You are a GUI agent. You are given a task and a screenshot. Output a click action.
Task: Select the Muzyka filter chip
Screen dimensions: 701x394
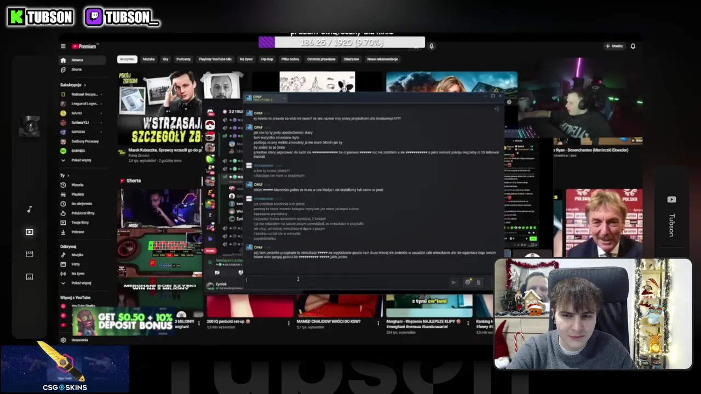point(149,59)
